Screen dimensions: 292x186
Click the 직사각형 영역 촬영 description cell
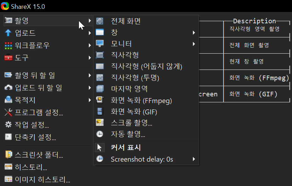tap(254, 29)
